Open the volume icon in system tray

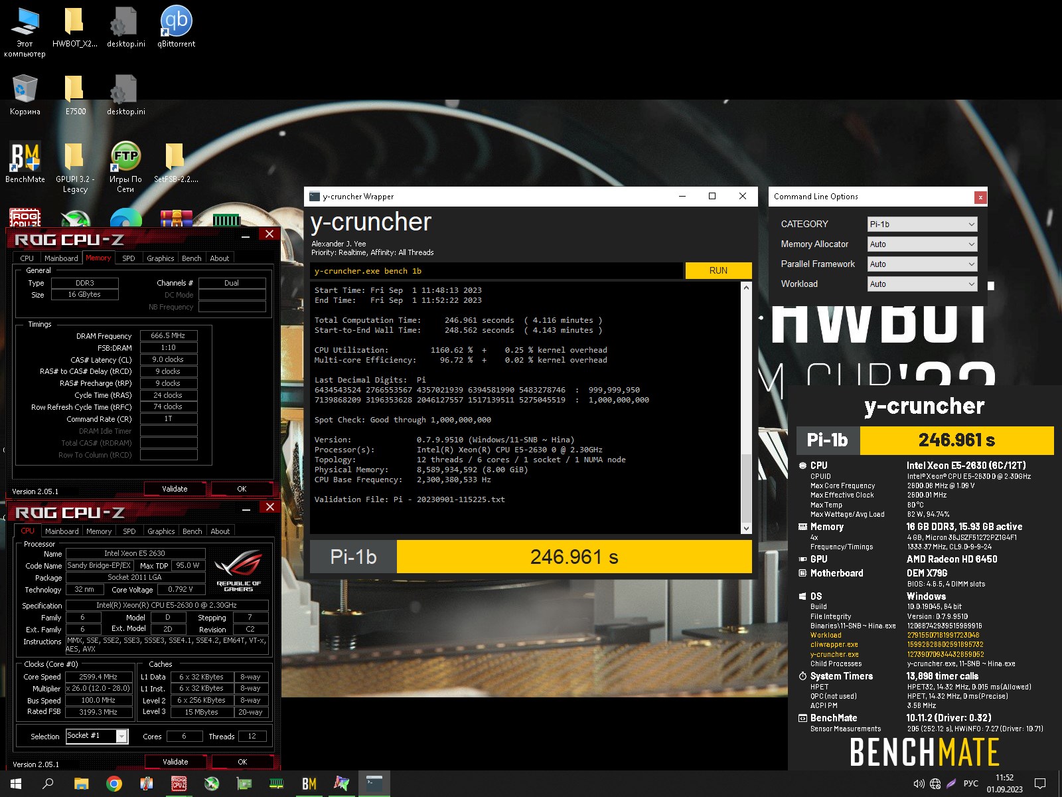[x=919, y=784]
